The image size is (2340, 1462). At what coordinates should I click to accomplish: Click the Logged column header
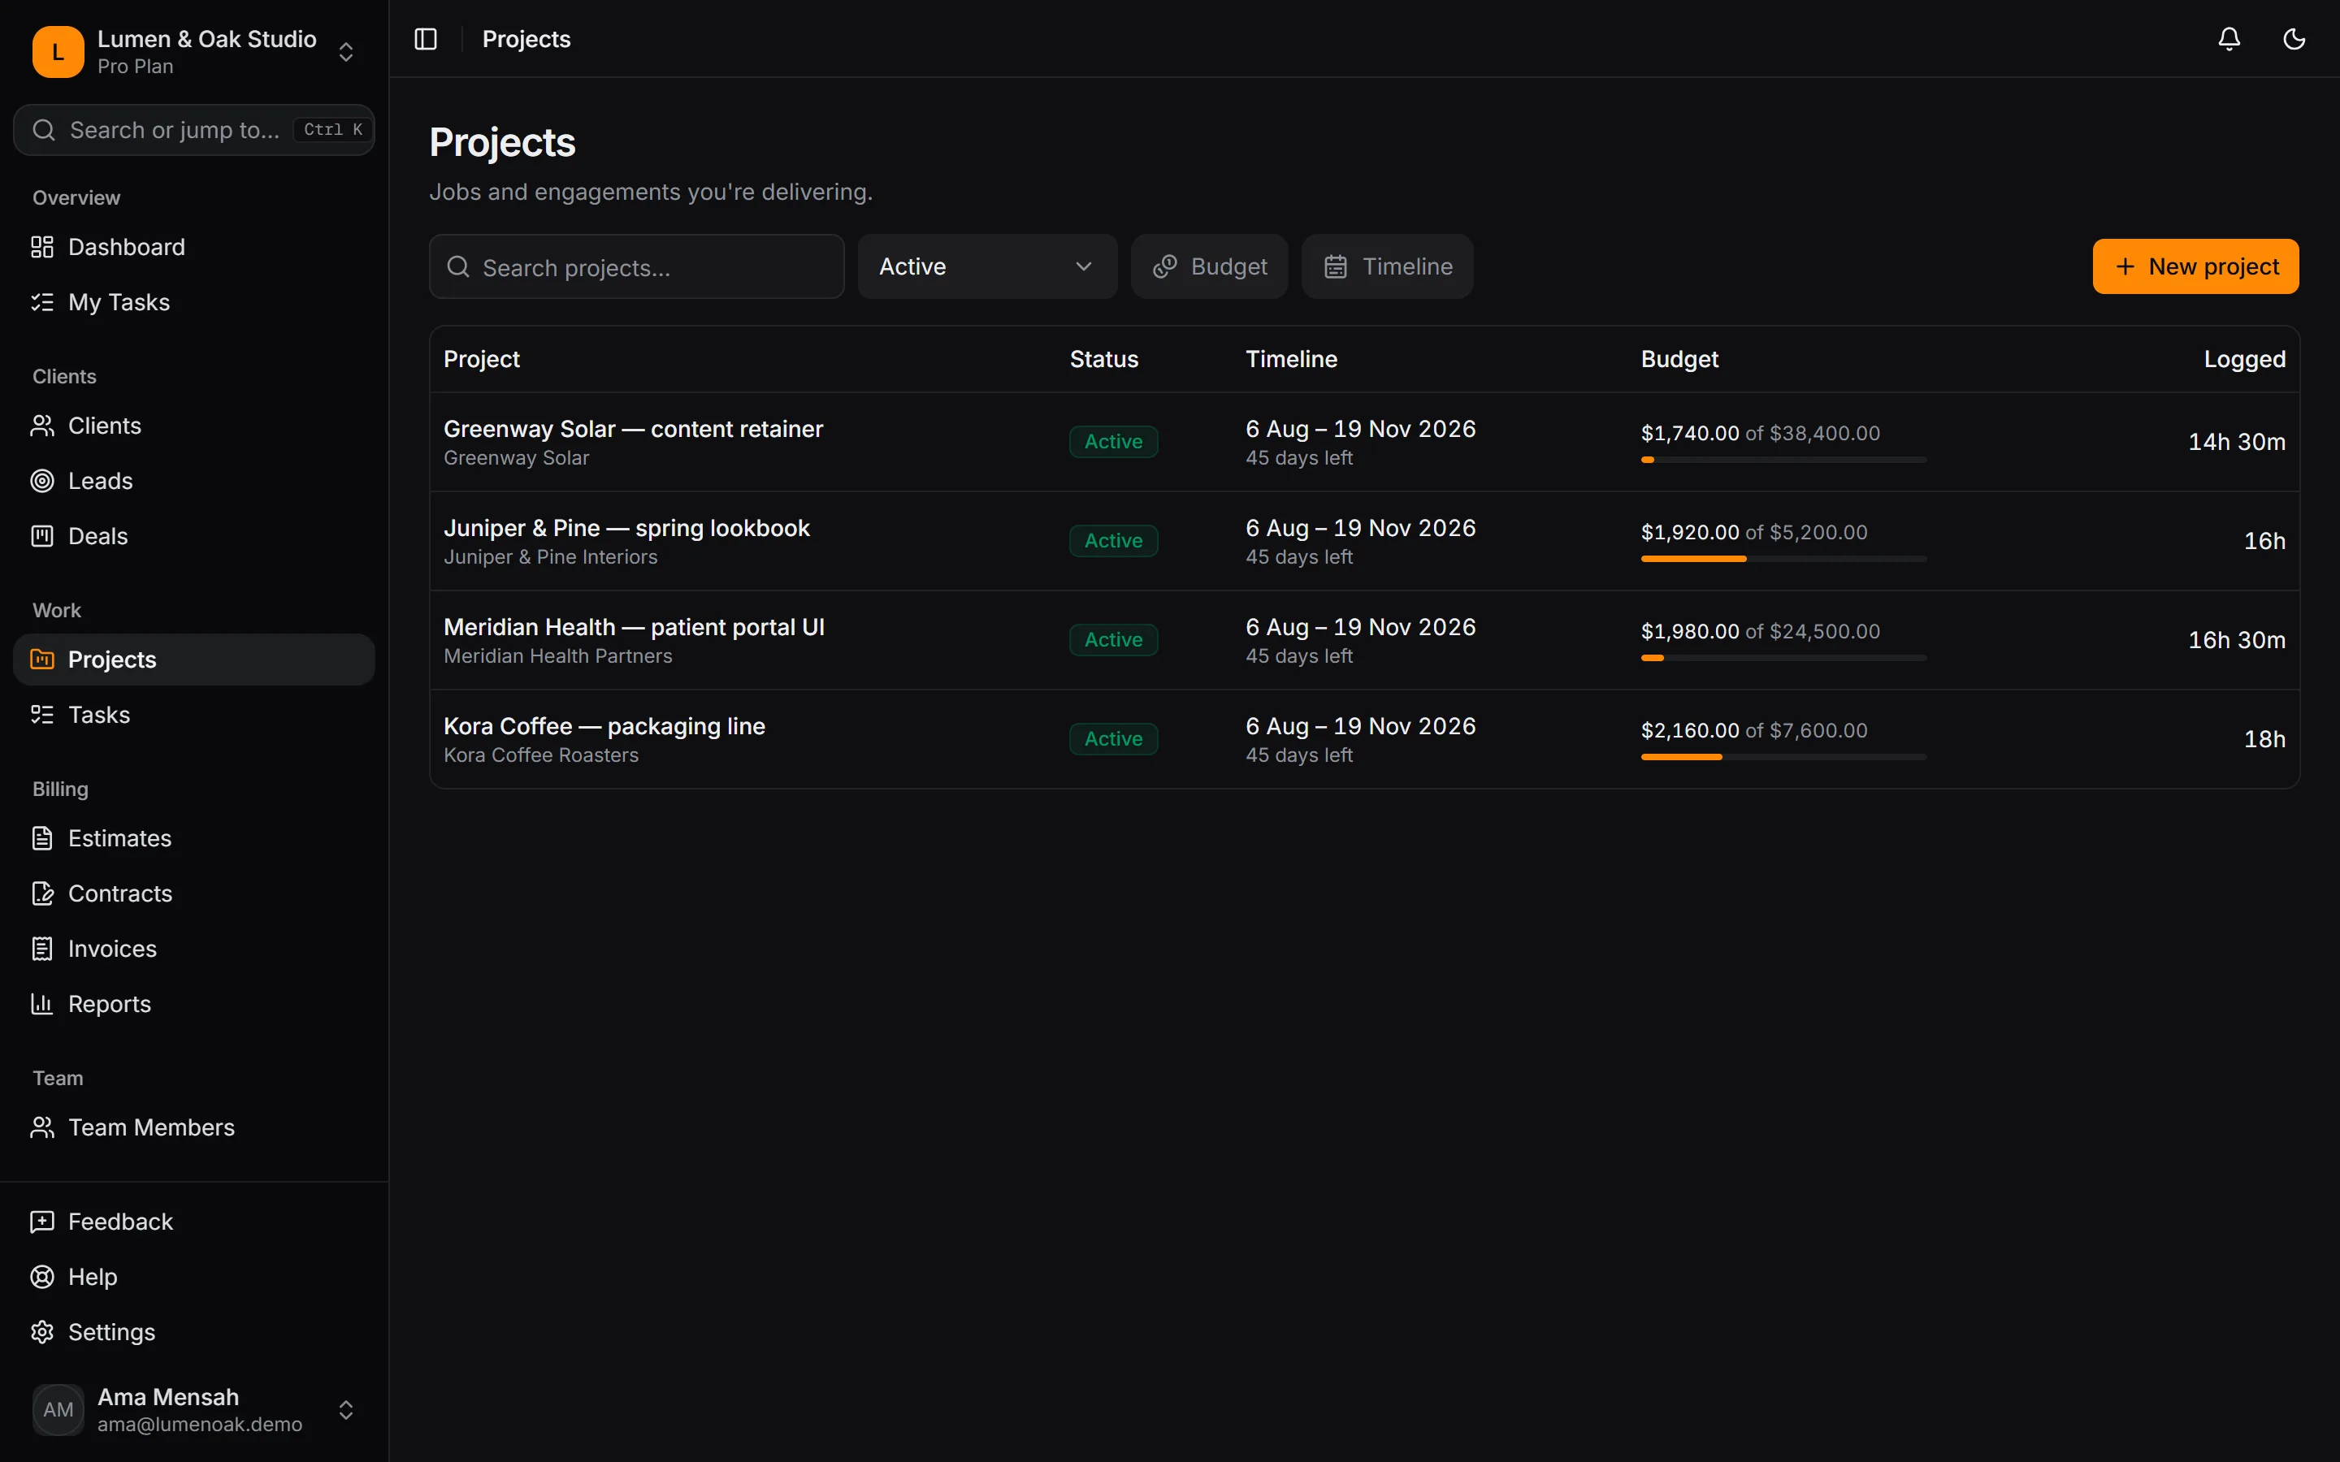[2244, 359]
